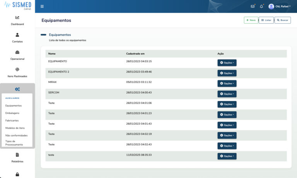Viewport: 297px width, 178px height.
Task: Click the hamburger menu icon in header
Action: tap(42, 7)
